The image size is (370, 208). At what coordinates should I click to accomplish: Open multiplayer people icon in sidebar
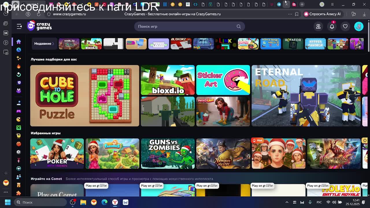click(x=18, y=91)
